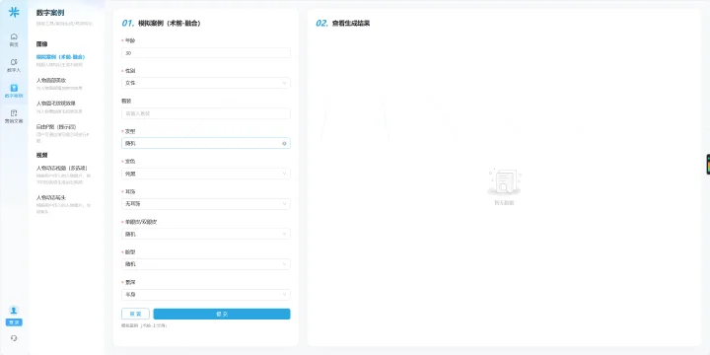The image size is (710, 355).
Task: Select the highlighted 数字案例 sidebar icon
Action: (x=14, y=91)
